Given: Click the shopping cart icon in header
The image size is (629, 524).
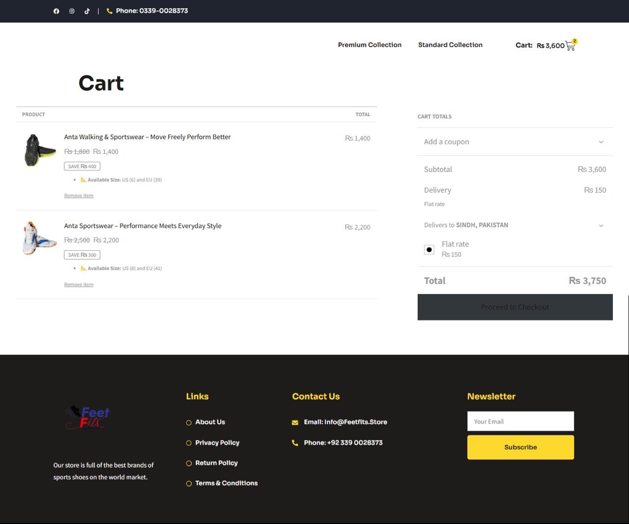Looking at the screenshot, I should (571, 46).
